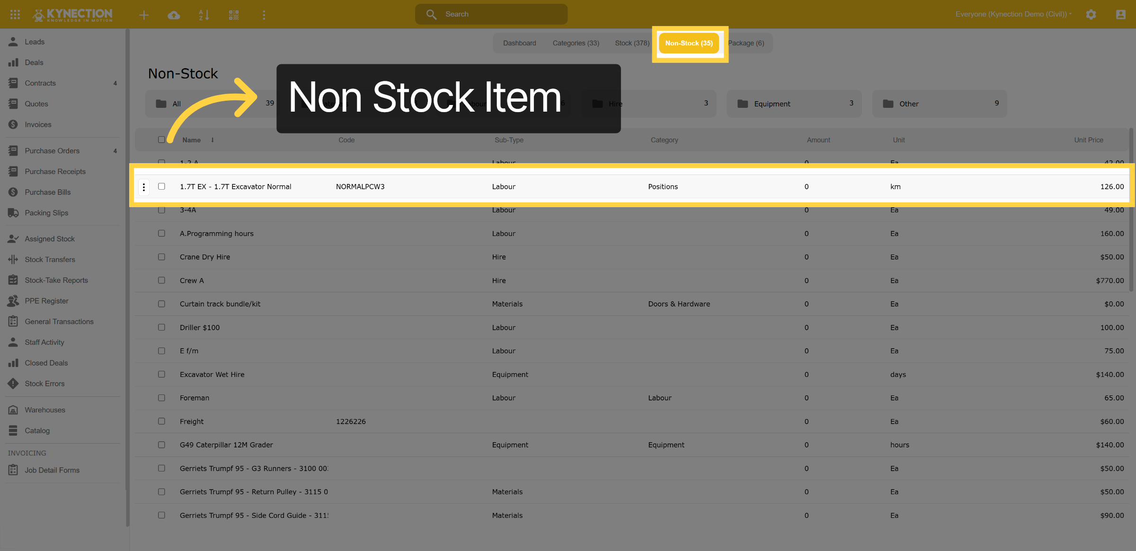Open the Everyone (Kynection Demo (Civil)) dropdown
1136x551 pixels.
click(1013, 14)
